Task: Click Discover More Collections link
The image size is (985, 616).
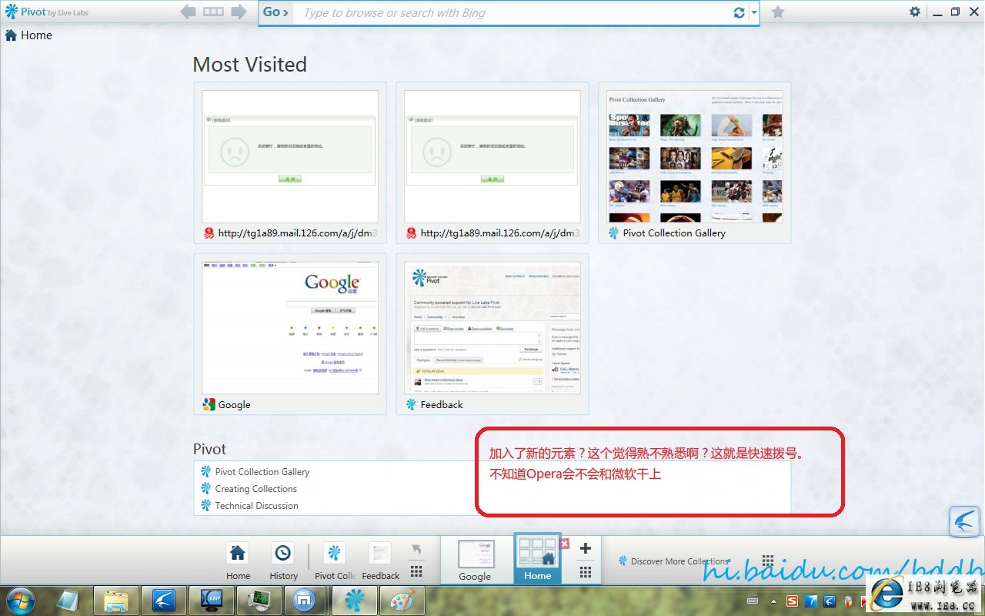Action: 674,561
